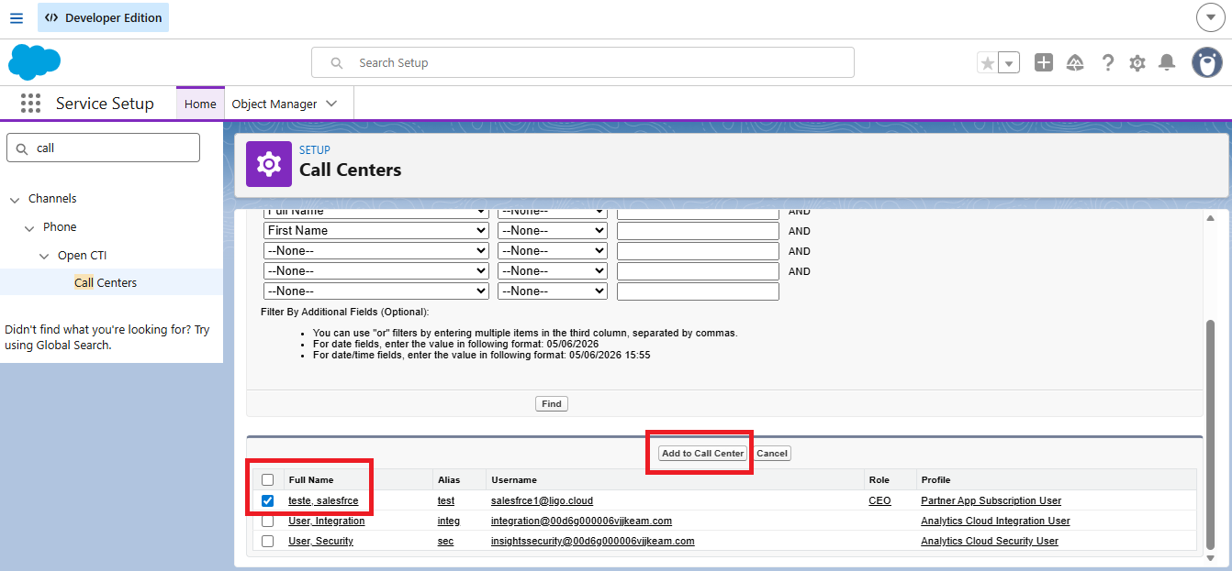Collapse the Phone tree node
Viewport: 1232px width, 571px height.
pos(29,227)
